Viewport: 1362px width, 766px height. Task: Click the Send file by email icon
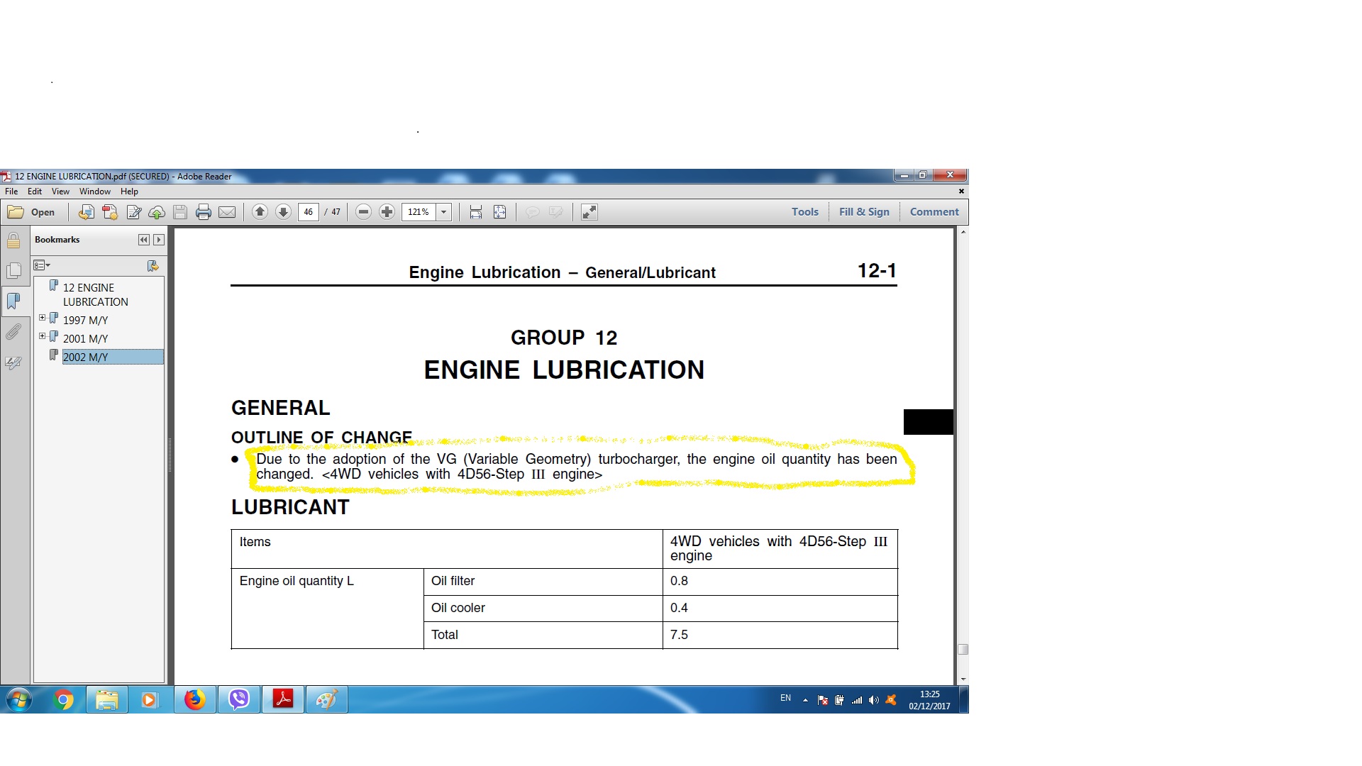click(x=227, y=212)
